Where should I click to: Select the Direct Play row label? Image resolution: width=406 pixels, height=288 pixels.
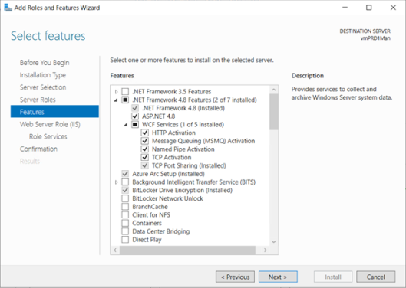point(147,240)
